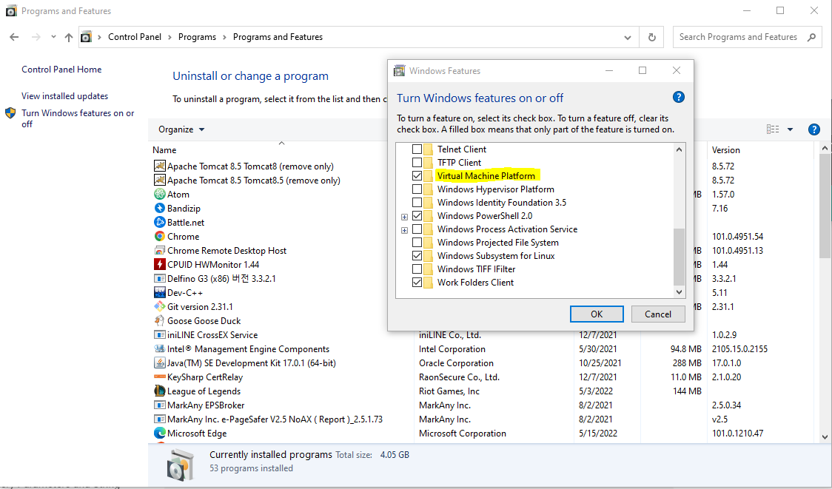
Task: Select the Windows TIFF IFilter label
Action: point(476,269)
